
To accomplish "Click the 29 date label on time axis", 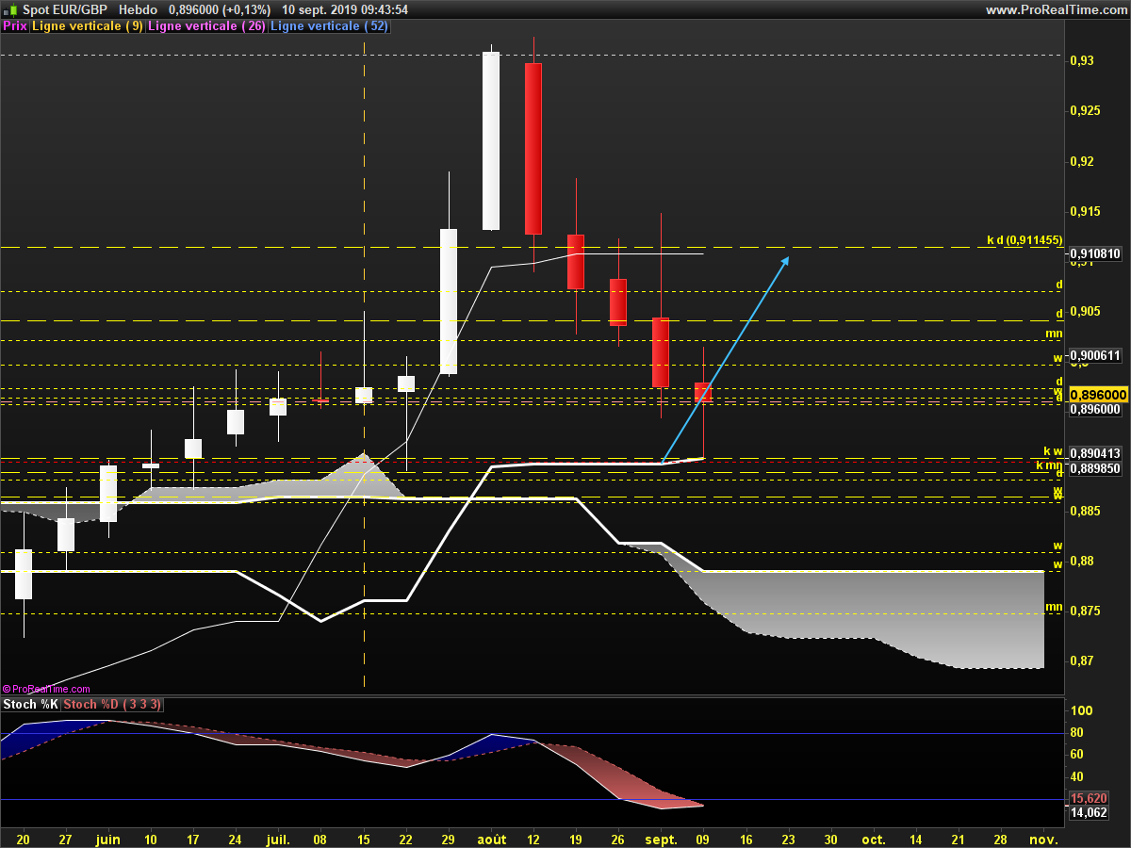I will click(448, 839).
